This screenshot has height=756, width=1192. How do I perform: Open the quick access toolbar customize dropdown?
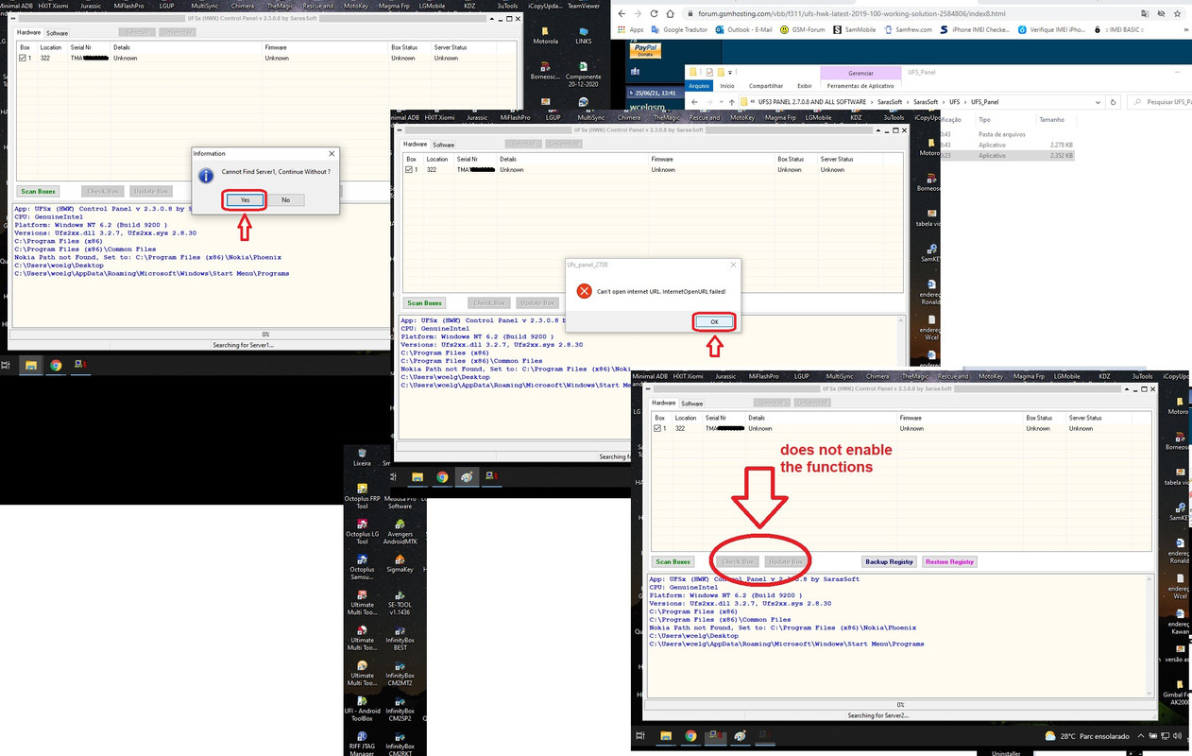[x=729, y=72]
